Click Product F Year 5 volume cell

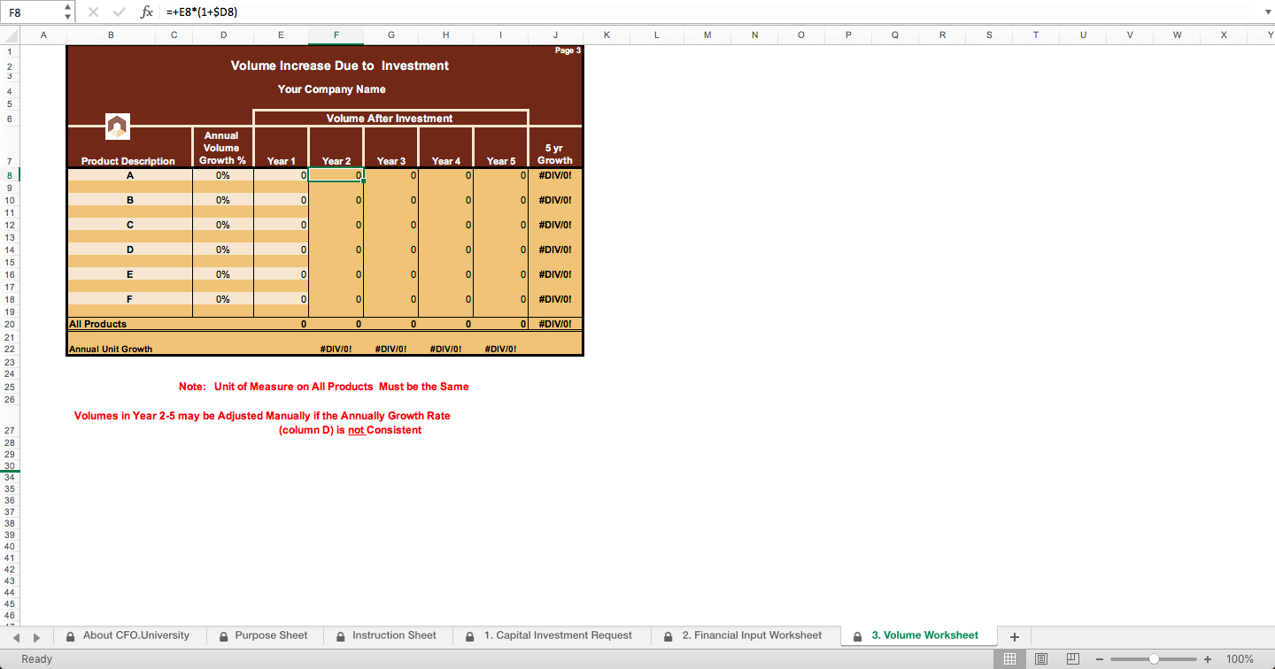500,299
